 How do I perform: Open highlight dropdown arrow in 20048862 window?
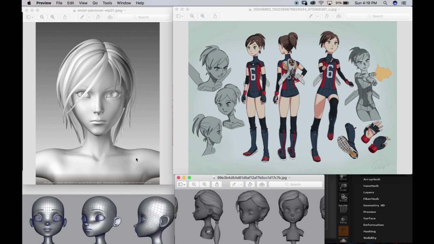tap(318, 16)
